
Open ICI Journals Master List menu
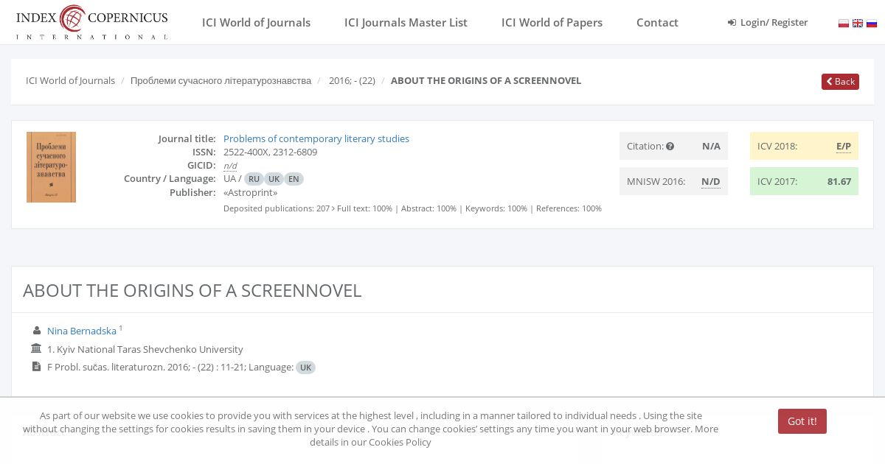pos(406,22)
